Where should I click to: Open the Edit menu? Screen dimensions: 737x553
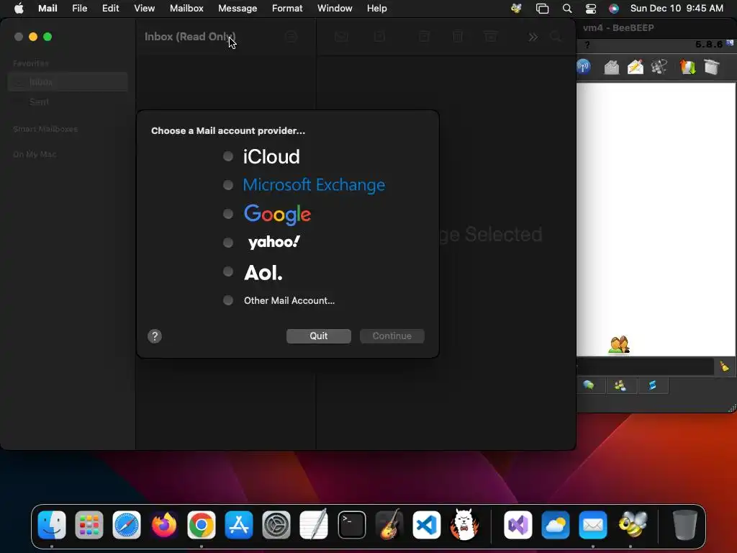tap(110, 8)
